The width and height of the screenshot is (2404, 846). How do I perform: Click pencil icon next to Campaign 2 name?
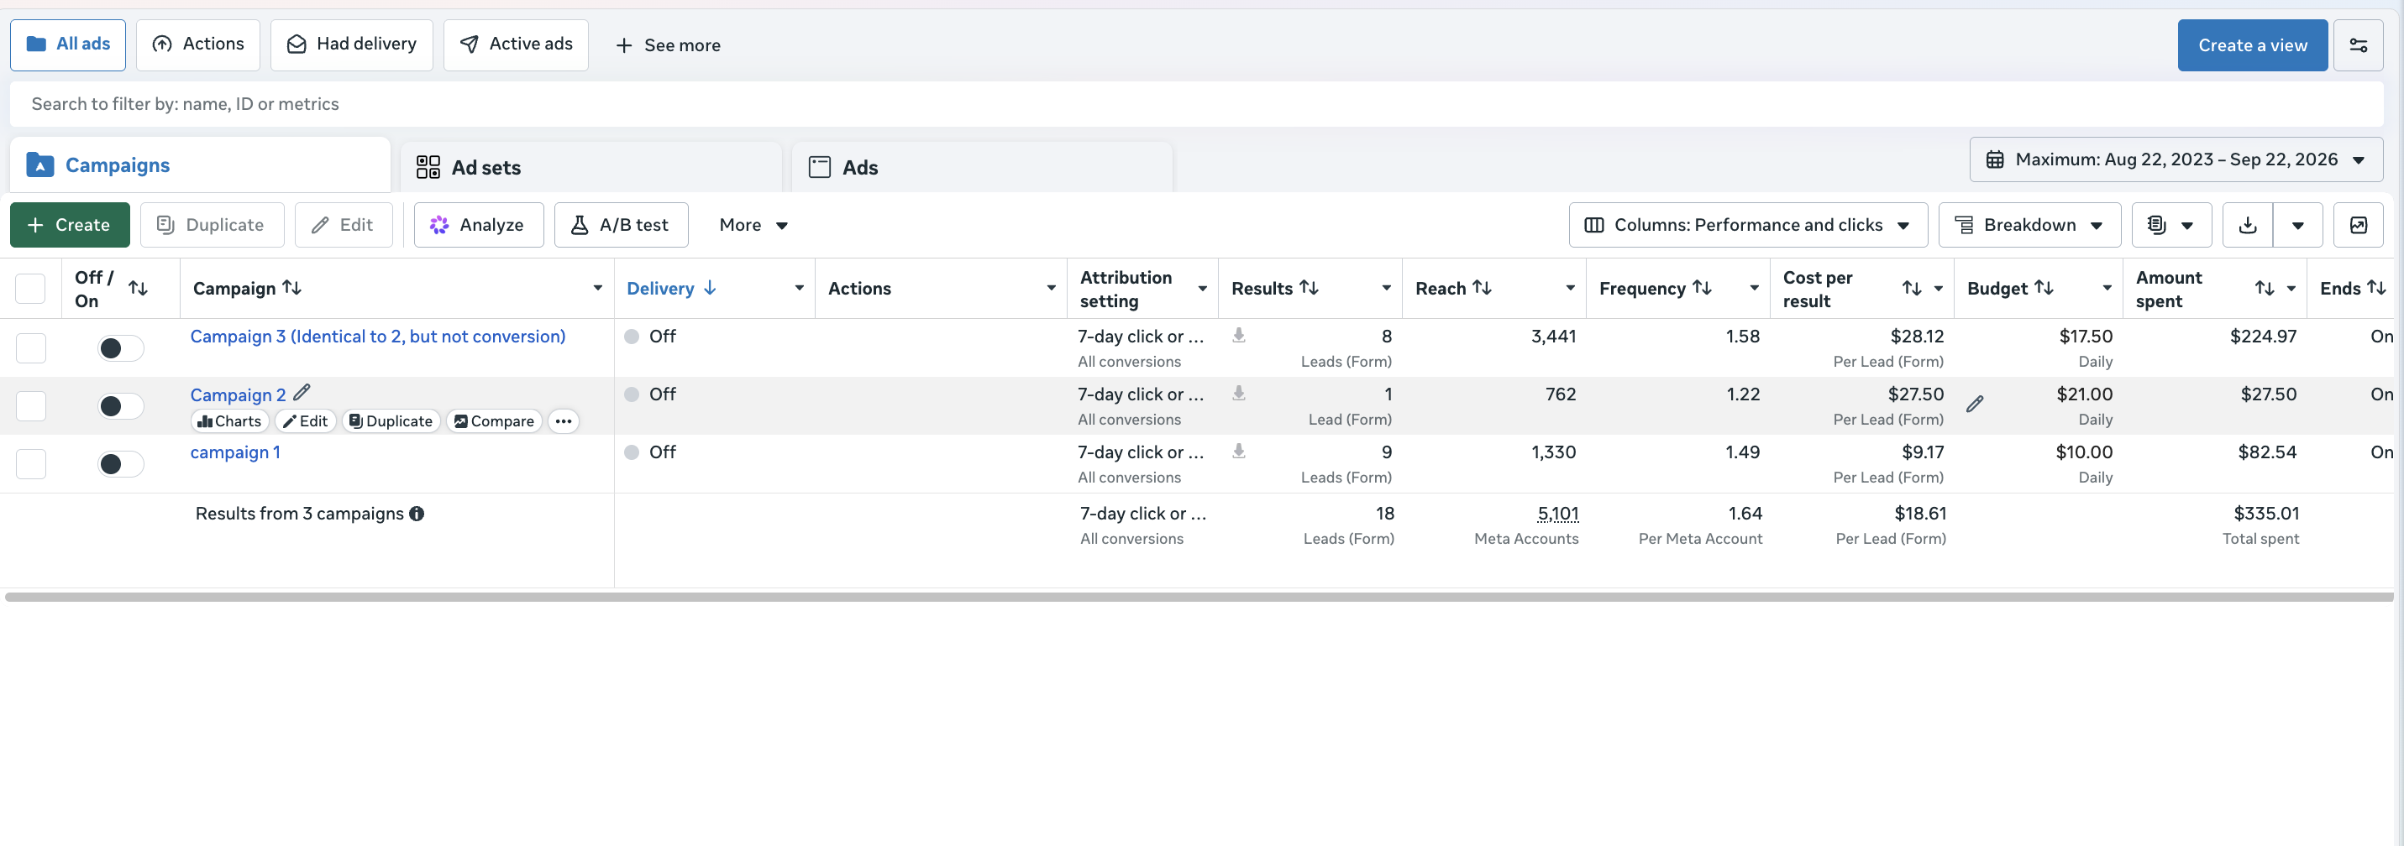[x=302, y=393]
